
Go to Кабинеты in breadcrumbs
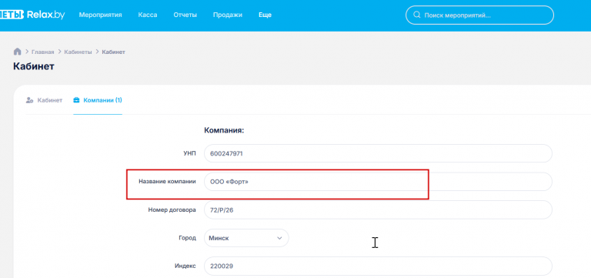pyautogui.click(x=78, y=52)
